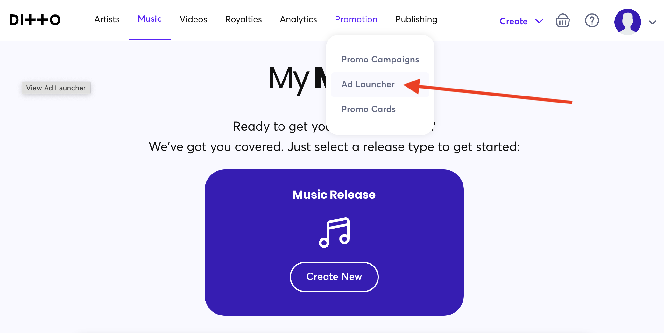The height and width of the screenshot is (333, 664).
Task: Click the Ditto logo
Action: [x=34, y=20]
